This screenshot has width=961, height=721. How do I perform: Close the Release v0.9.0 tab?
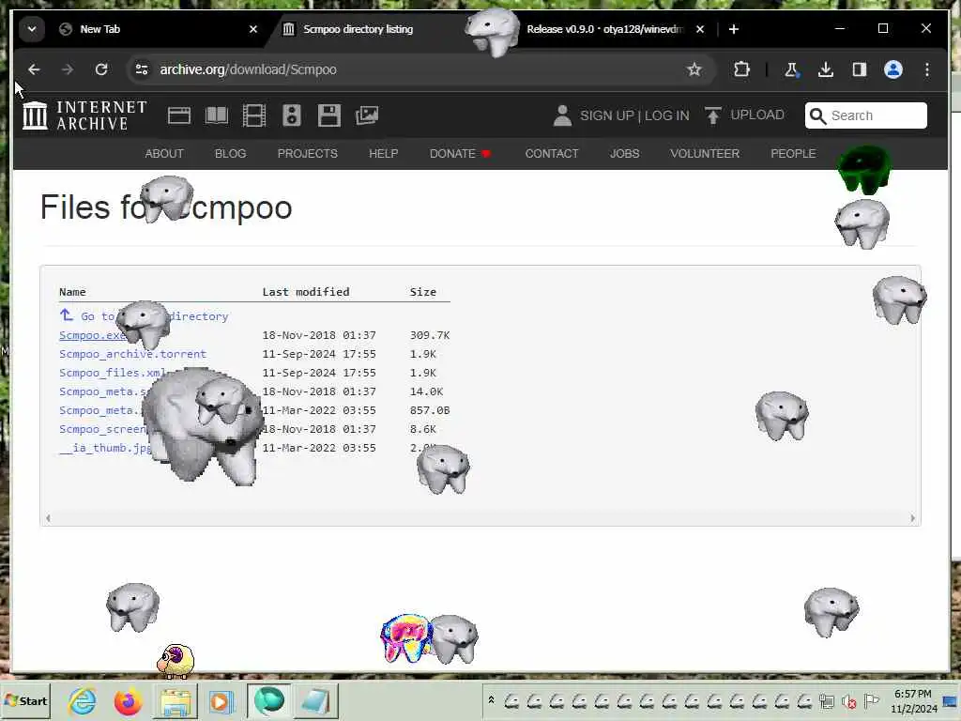coord(700,29)
